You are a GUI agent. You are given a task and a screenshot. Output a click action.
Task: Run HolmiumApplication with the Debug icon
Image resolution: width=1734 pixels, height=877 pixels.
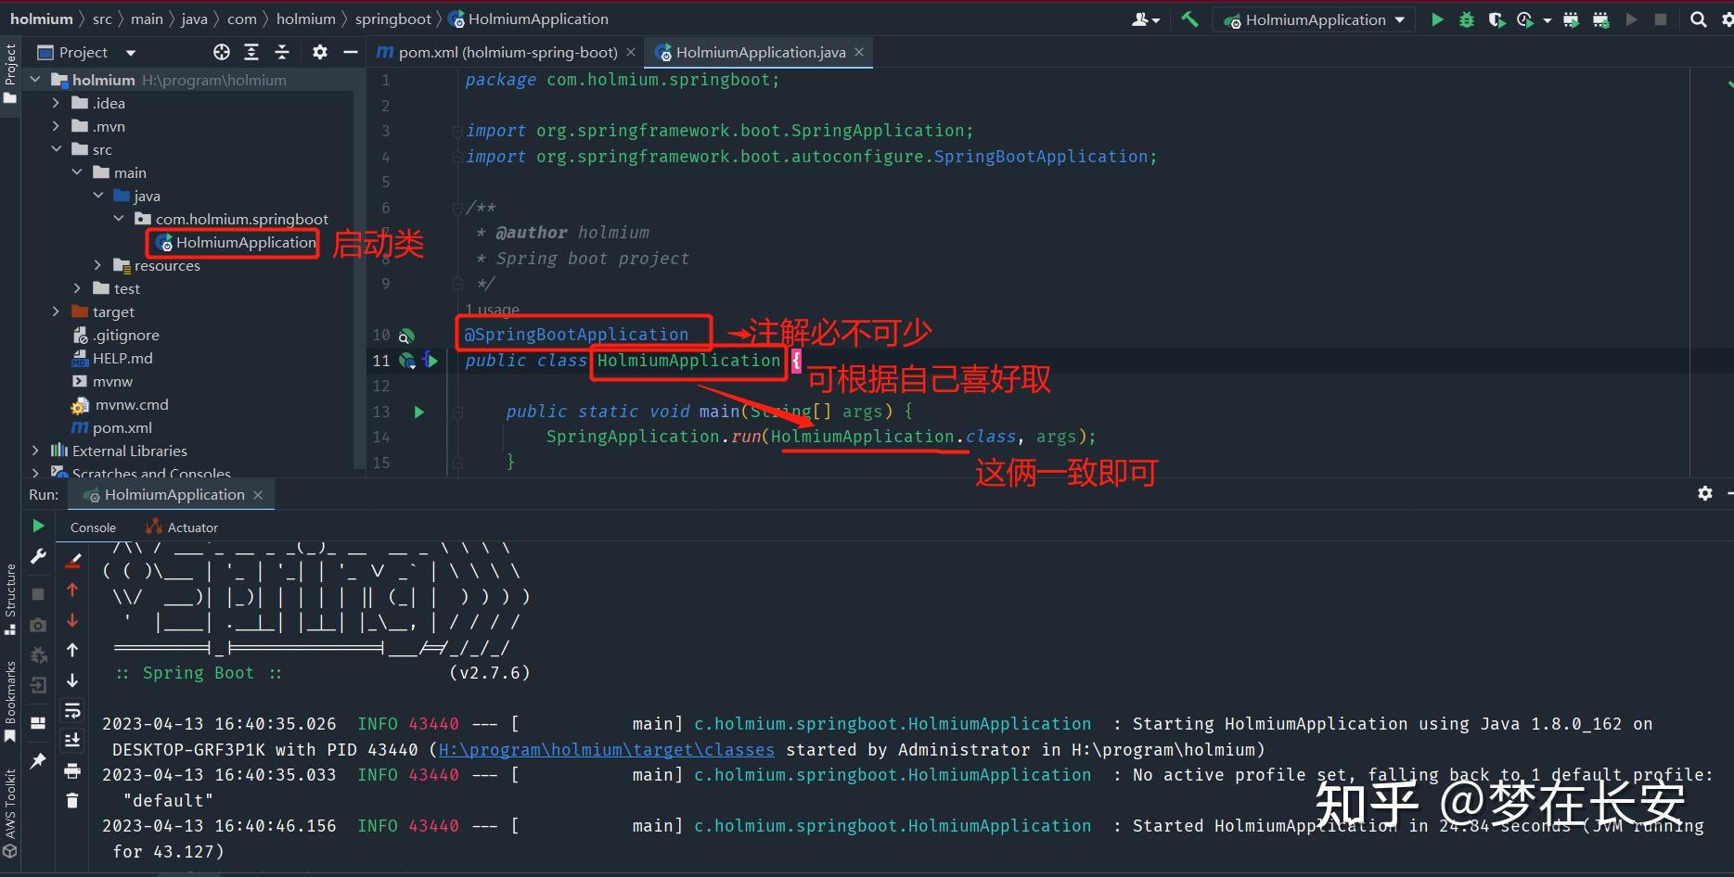pyautogui.click(x=1466, y=19)
